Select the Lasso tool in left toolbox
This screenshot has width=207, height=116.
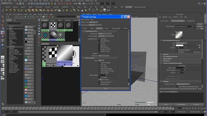click(3, 21)
